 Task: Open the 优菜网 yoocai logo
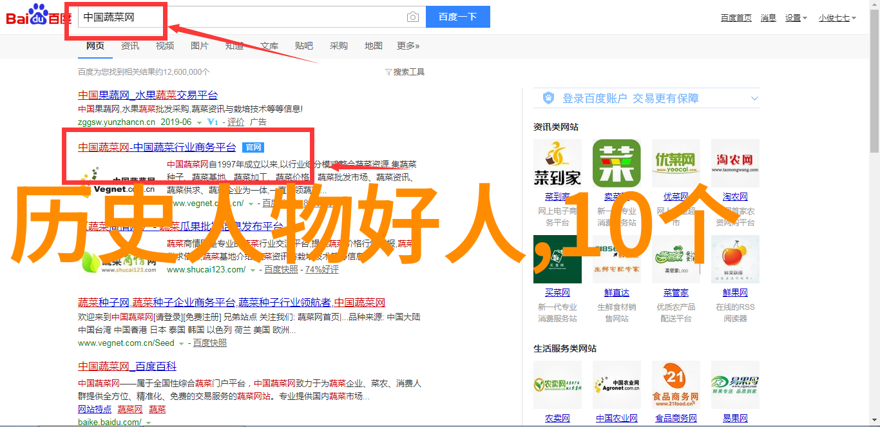676,164
